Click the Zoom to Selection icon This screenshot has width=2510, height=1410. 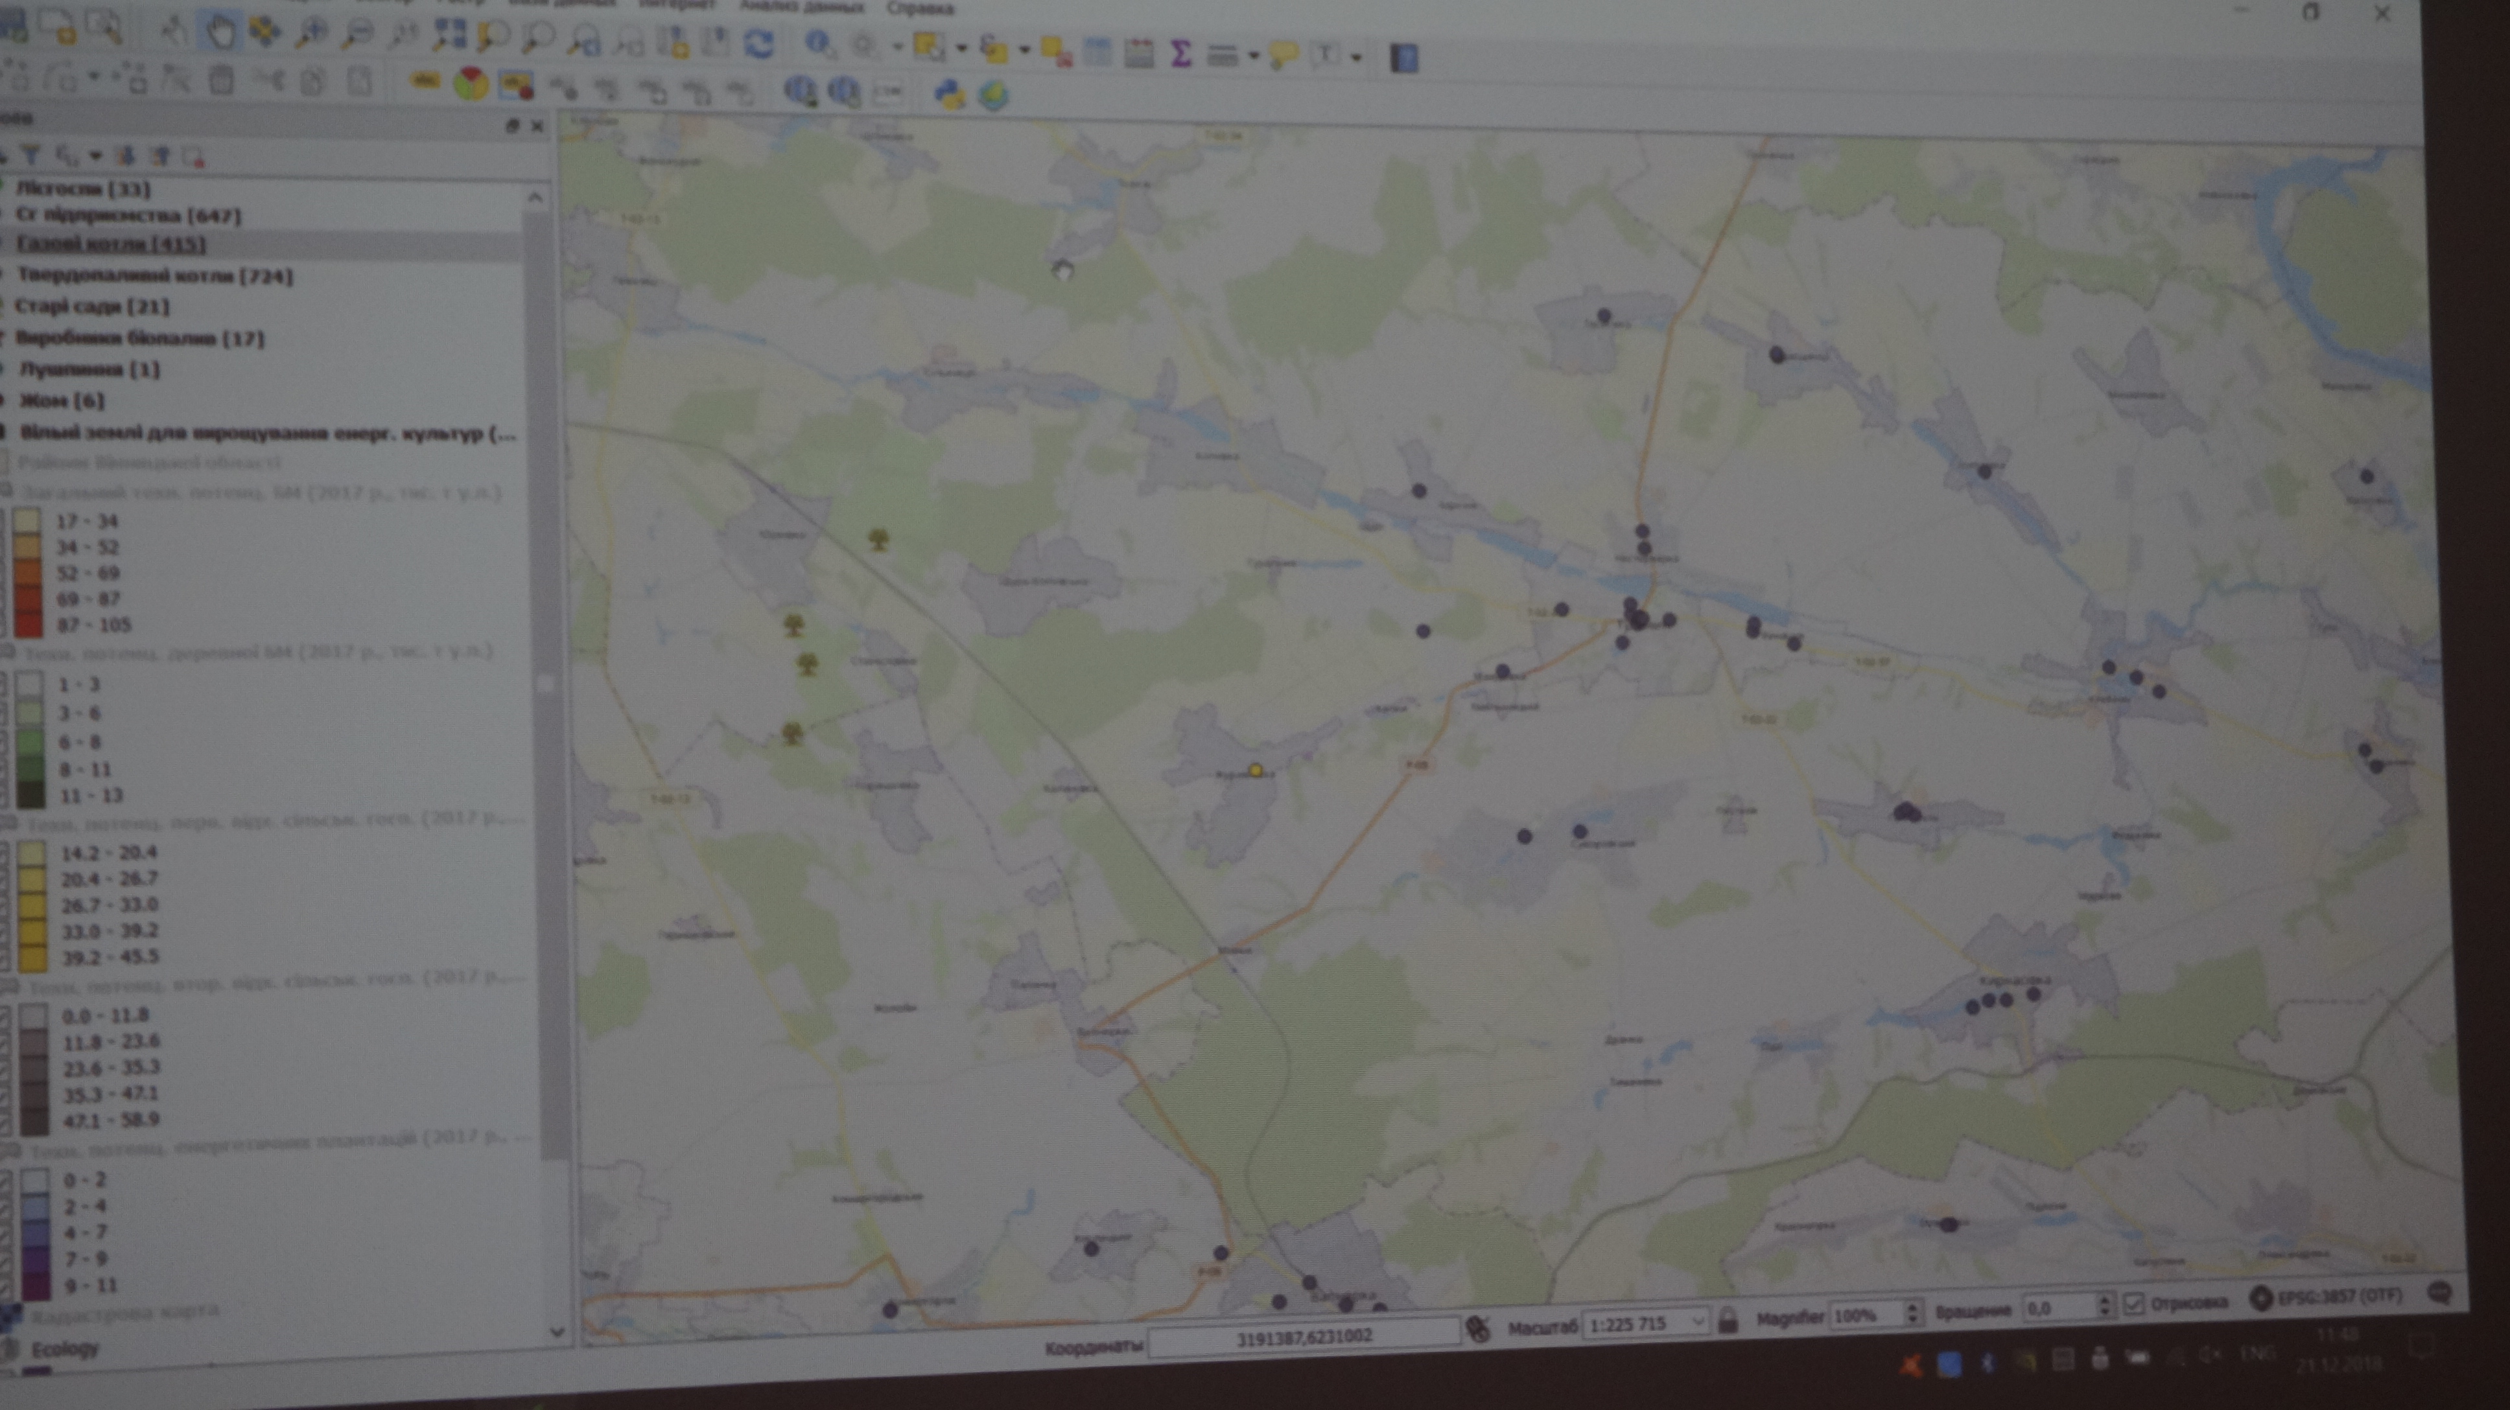pos(494,37)
